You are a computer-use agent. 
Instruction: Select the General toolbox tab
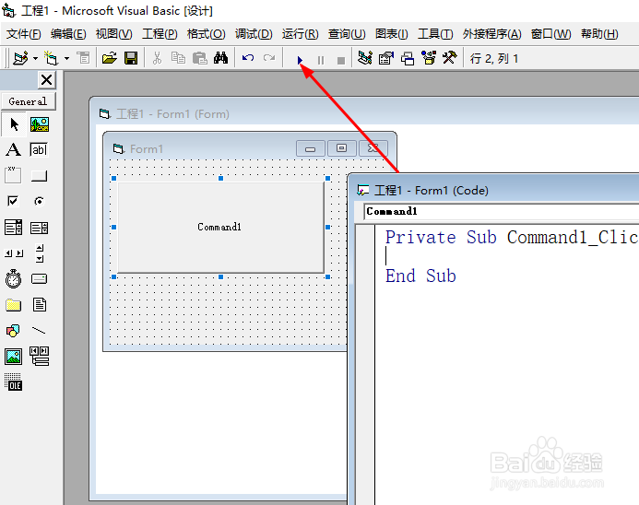[x=28, y=101]
